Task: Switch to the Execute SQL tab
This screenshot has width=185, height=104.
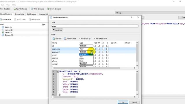Action: pos(44,14)
